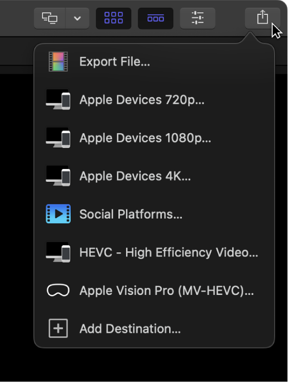
Task: Click the dual displays secondary screen icon
Action: 50,18
